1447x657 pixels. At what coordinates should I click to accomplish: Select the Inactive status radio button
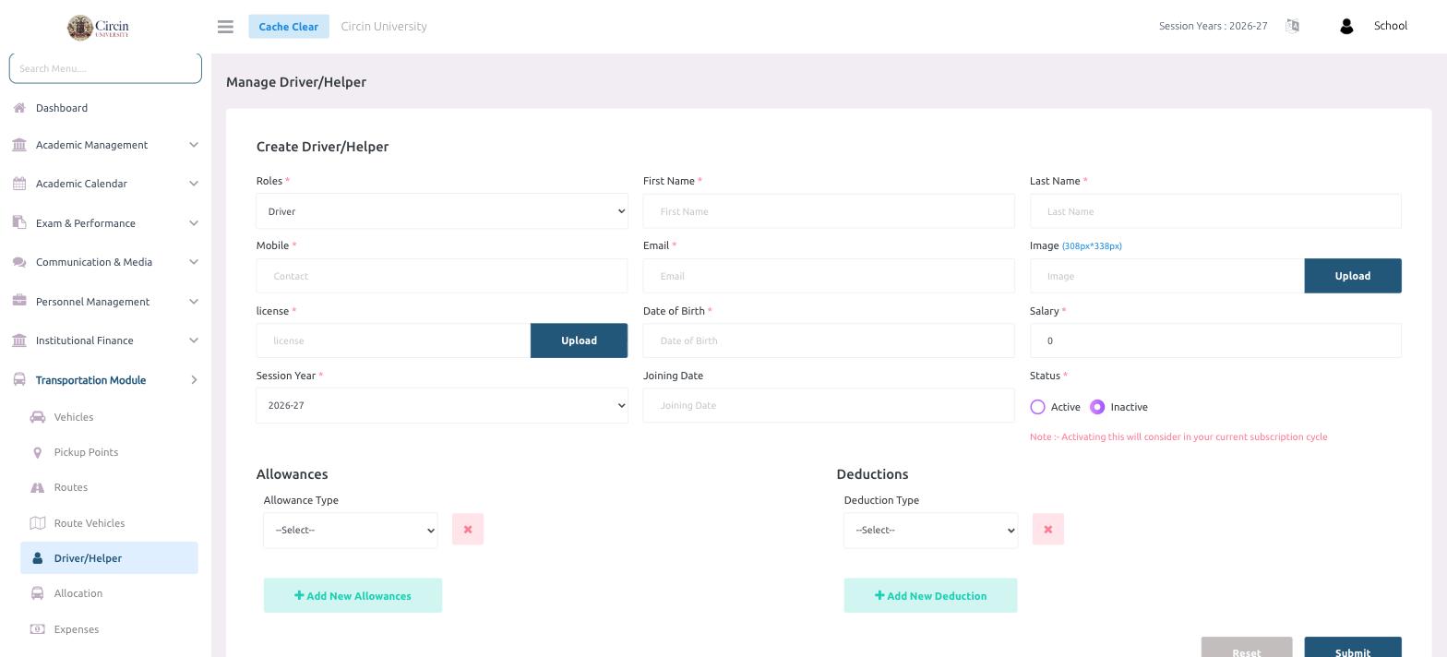(1097, 407)
